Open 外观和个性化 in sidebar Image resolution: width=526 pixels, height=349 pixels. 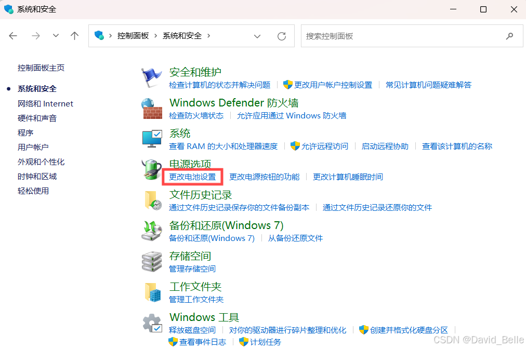41,162
